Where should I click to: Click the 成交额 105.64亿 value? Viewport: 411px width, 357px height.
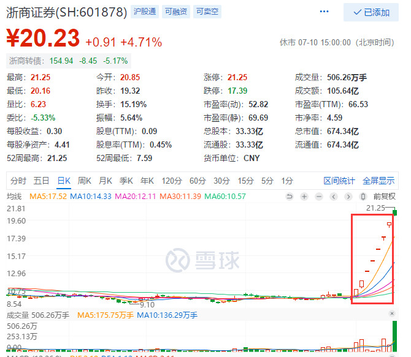coord(343,91)
